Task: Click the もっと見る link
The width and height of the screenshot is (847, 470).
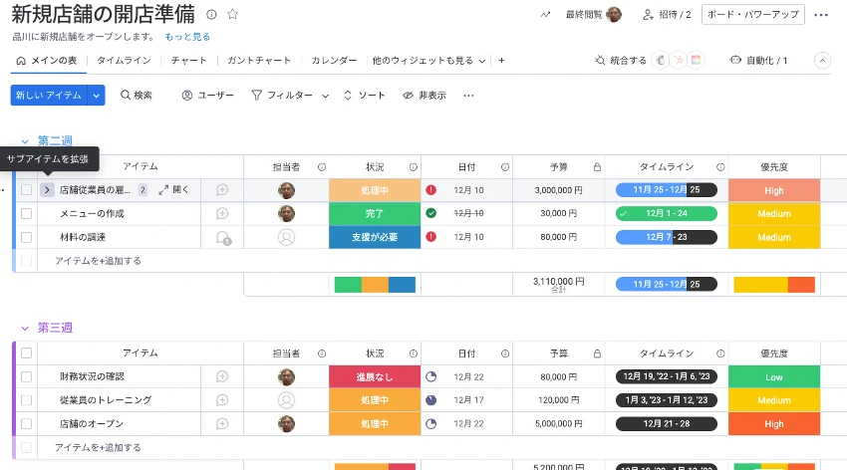Action: (187, 37)
